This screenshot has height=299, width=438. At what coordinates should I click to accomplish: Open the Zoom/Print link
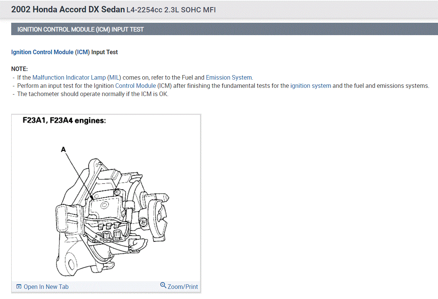[183, 287]
